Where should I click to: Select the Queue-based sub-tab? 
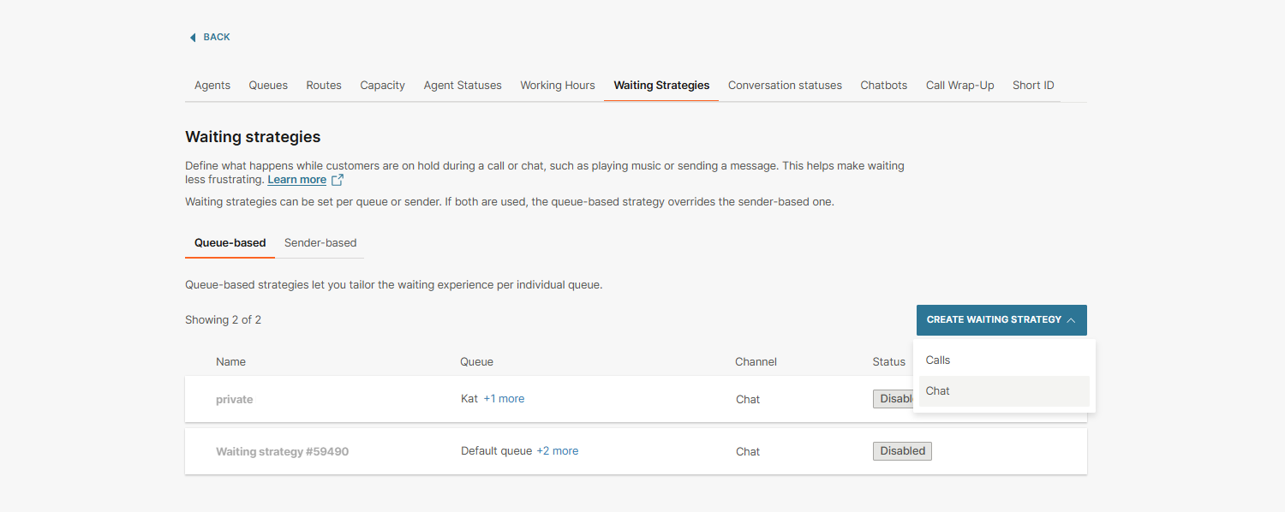pyautogui.click(x=230, y=243)
